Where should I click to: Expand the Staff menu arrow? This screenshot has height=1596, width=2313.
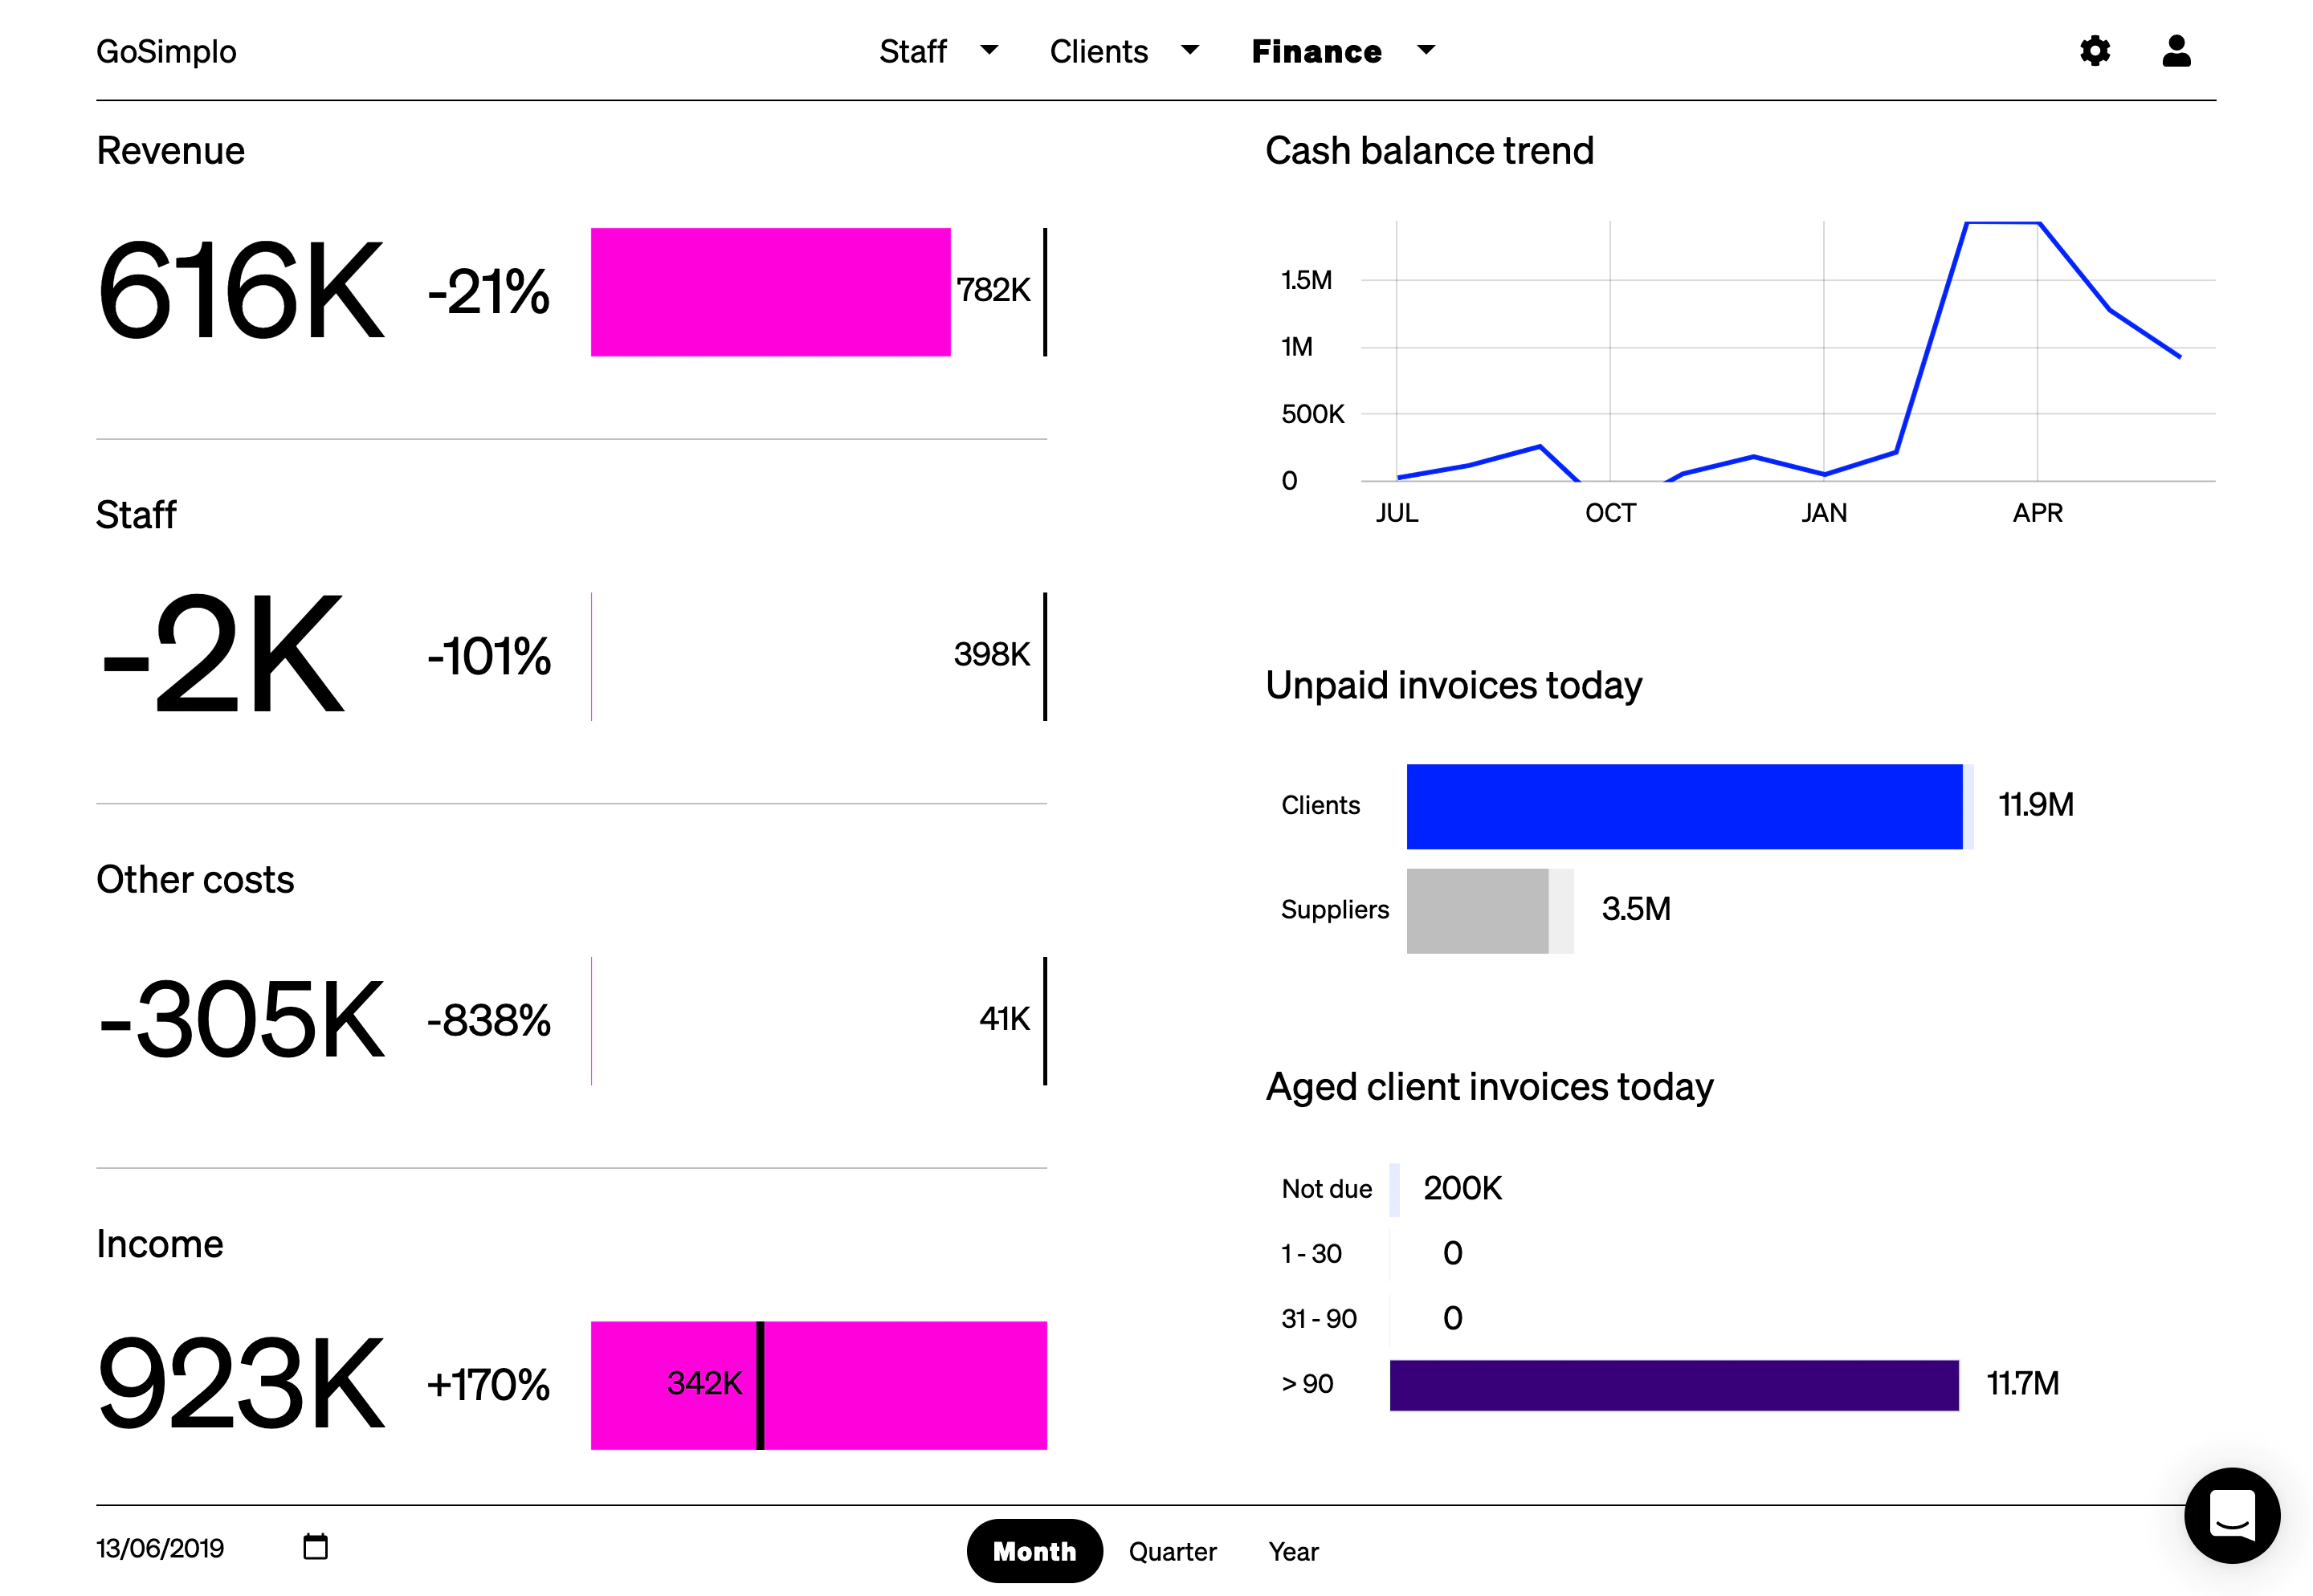click(989, 50)
